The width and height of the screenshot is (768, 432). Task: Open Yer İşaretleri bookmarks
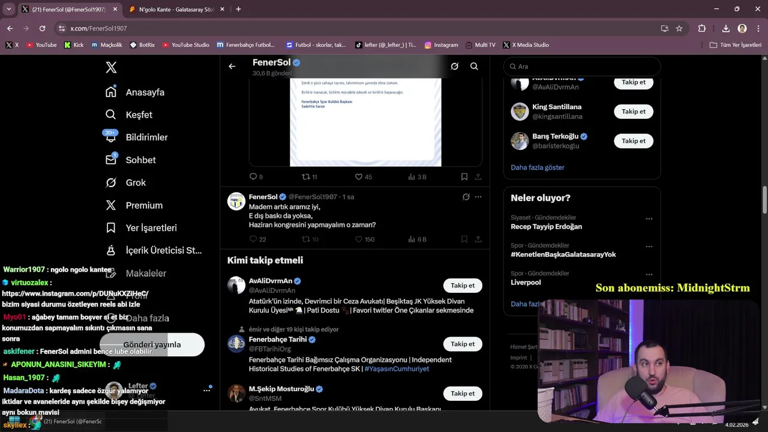[x=141, y=228]
